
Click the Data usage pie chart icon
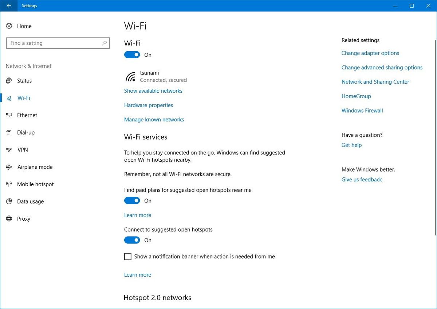point(9,201)
